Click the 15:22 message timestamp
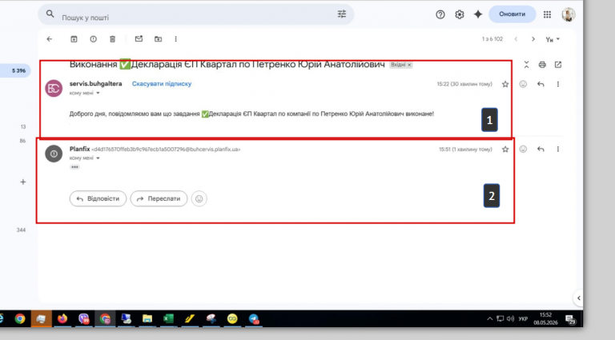 [464, 84]
